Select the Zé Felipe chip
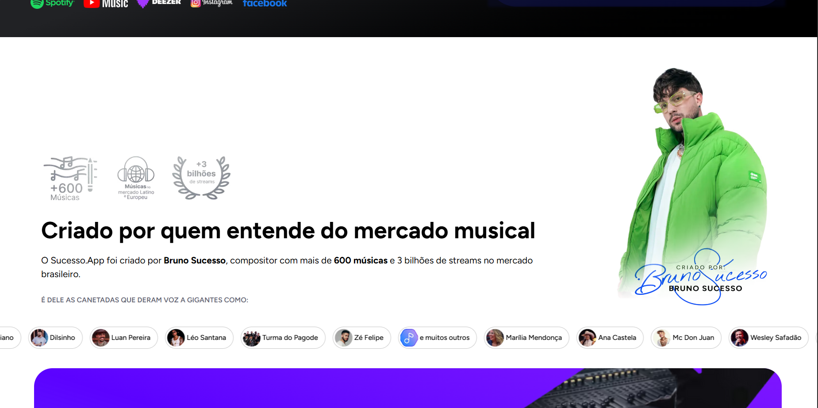 361,338
